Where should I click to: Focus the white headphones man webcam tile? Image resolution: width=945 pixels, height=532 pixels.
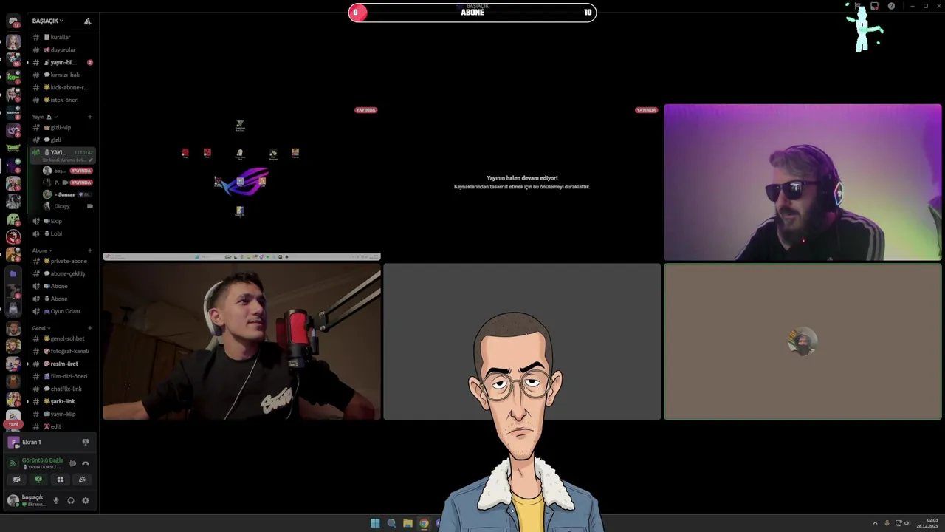[x=241, y=342]
